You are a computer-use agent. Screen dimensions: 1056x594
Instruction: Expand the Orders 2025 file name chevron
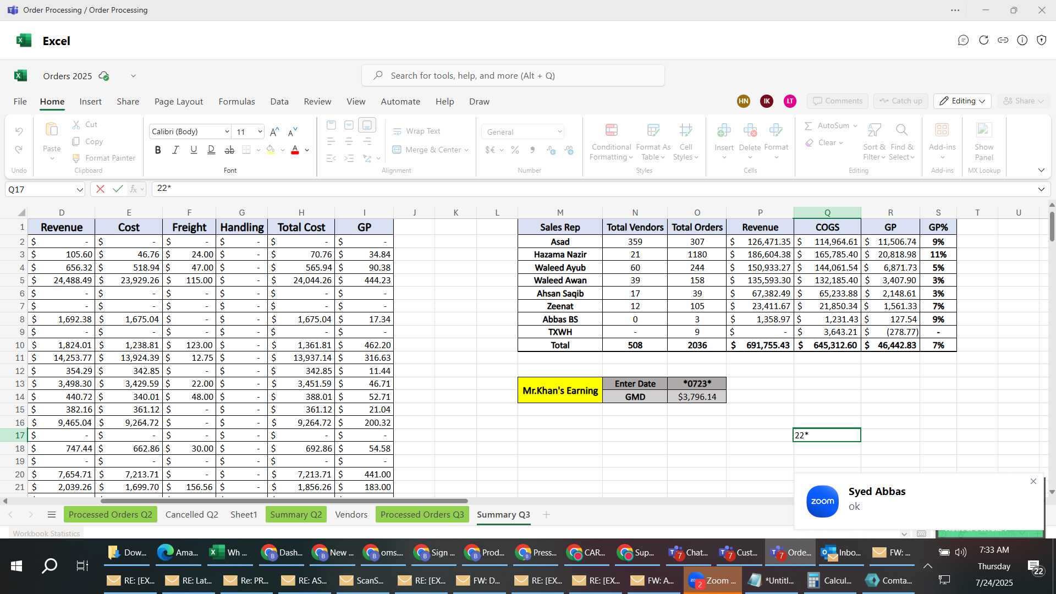click(x=133, y=76)
